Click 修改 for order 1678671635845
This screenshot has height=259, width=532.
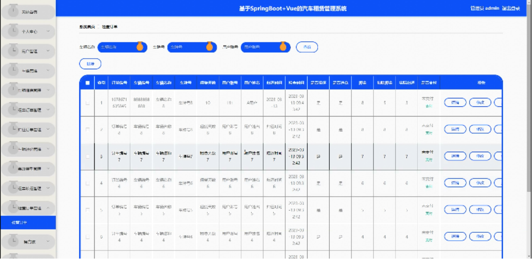pos(480,102)
